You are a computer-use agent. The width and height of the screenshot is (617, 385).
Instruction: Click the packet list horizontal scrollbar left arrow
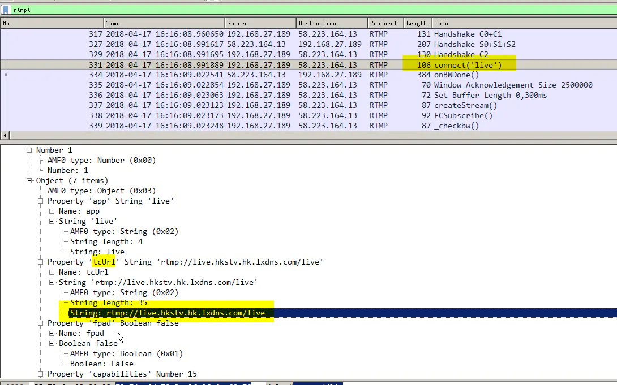[x=5, y=136]
